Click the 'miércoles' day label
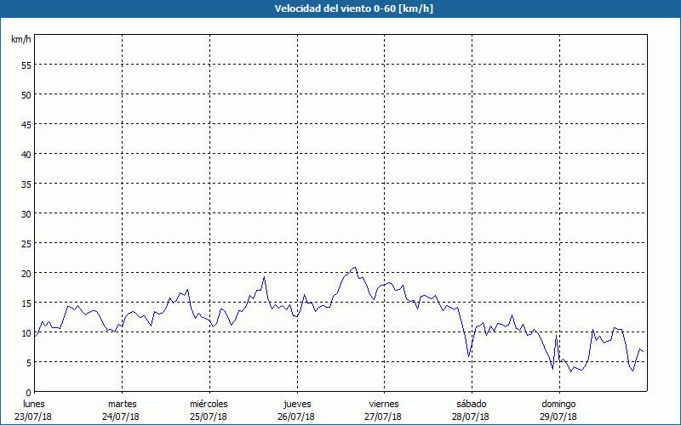This screenshot has height=425, width=681. [x=209, y=404]
